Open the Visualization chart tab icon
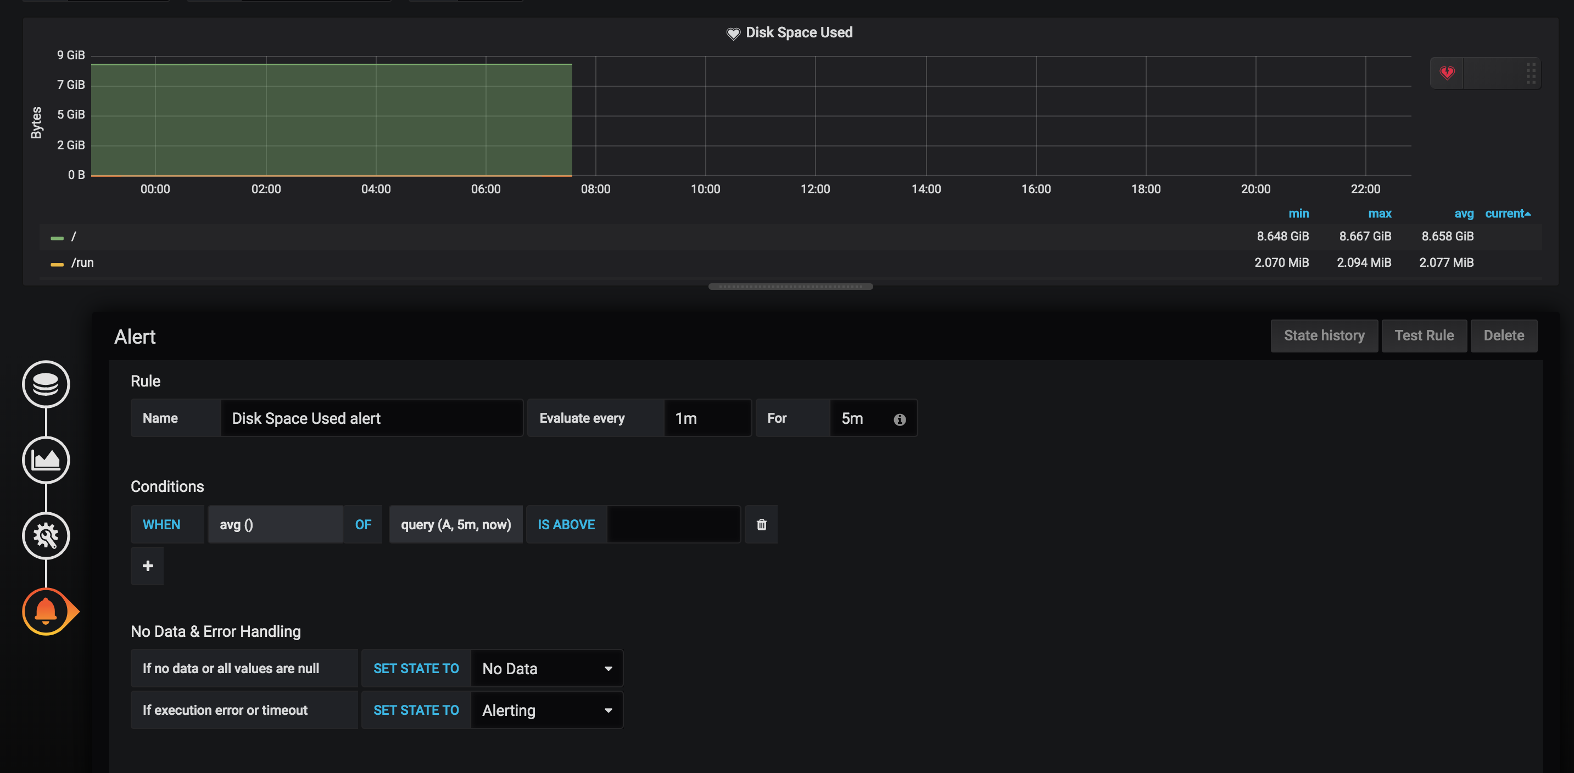The image size is (1574, 773). (x=46, y=460)
